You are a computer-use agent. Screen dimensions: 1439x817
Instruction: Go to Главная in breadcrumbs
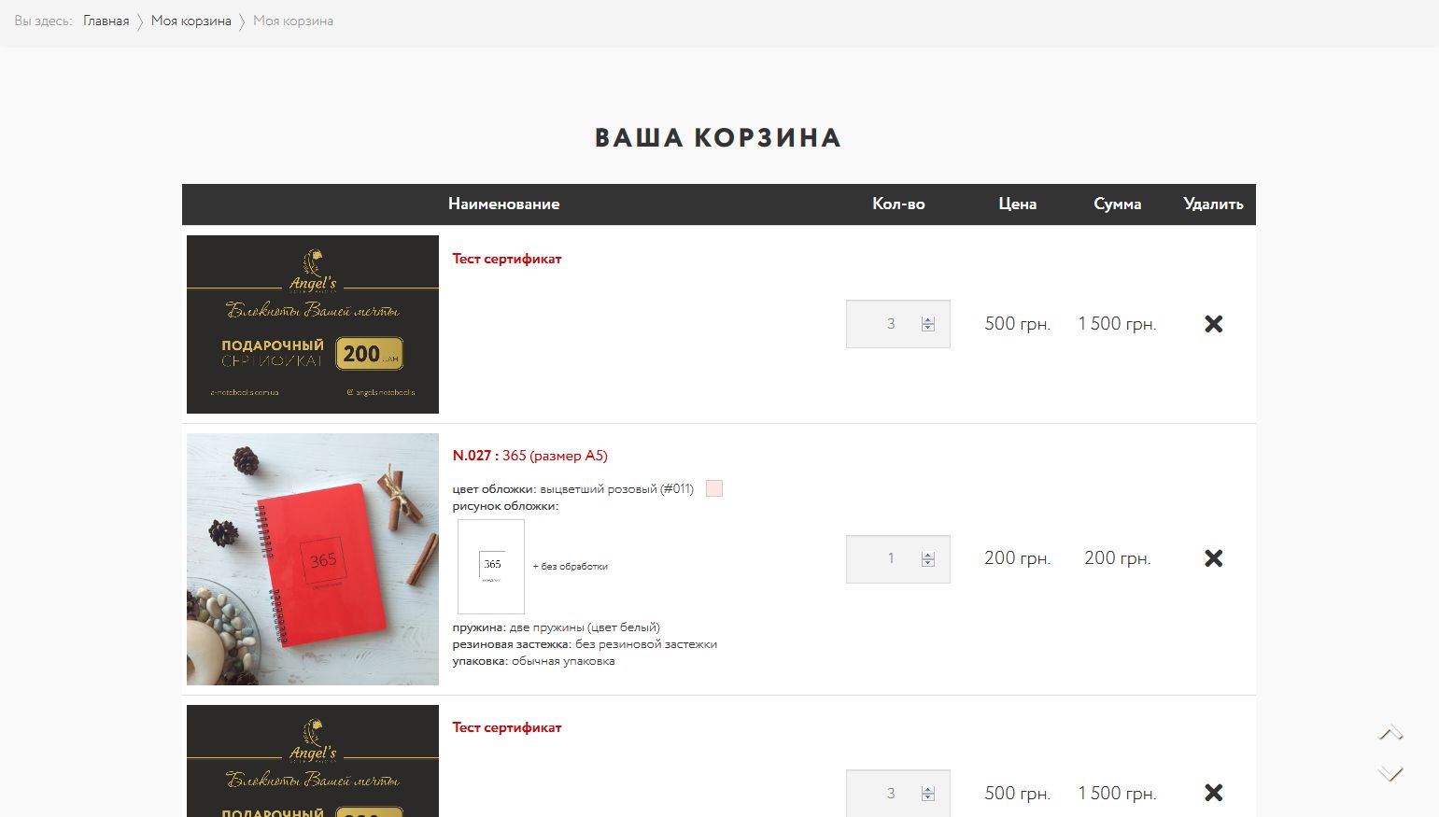pos(106,21)
